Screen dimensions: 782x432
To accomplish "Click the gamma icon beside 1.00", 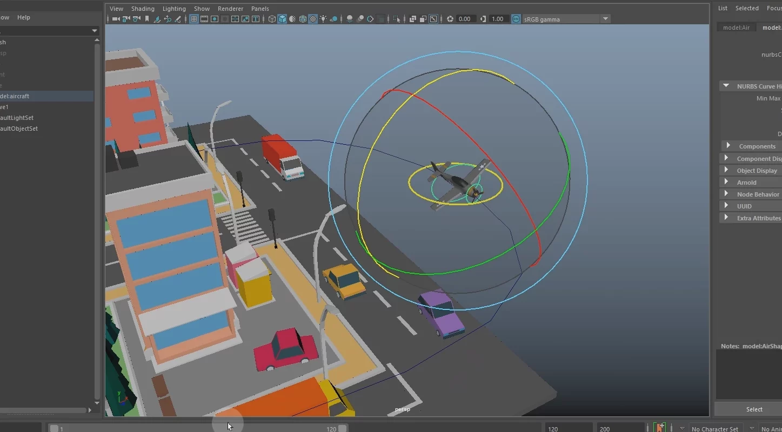I will pos(483,19).
